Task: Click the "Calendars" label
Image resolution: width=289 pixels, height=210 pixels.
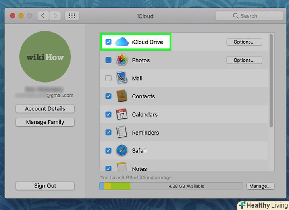Action: 144,114
